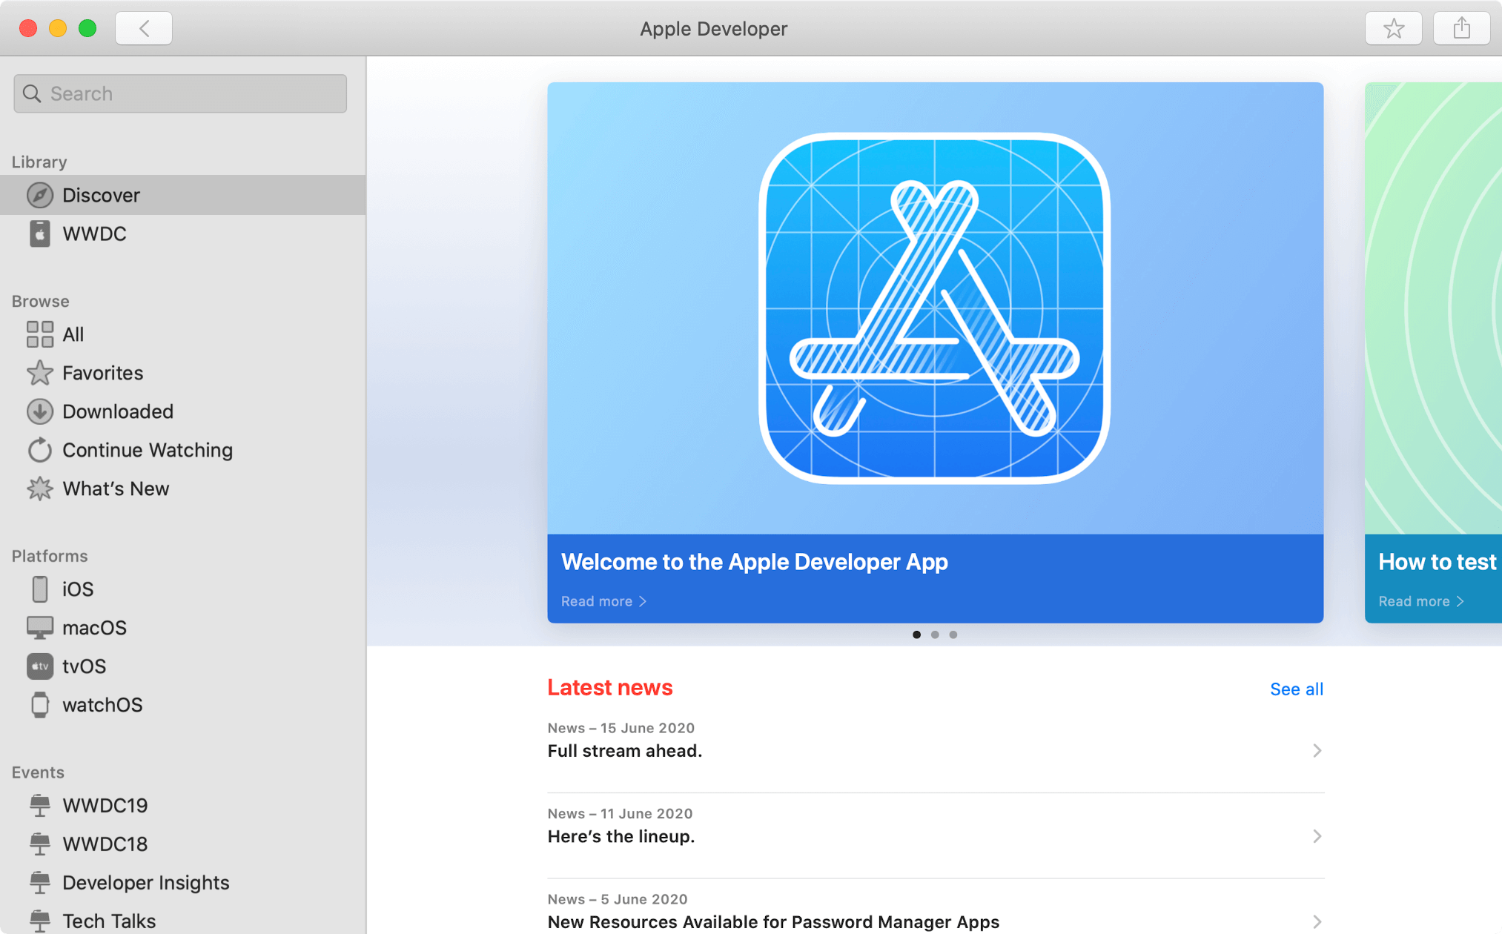This screenshot has height=934, width=1502.
Task: Expand chevron beside Password Manager Apps news
Action: tap(1317, 921)
